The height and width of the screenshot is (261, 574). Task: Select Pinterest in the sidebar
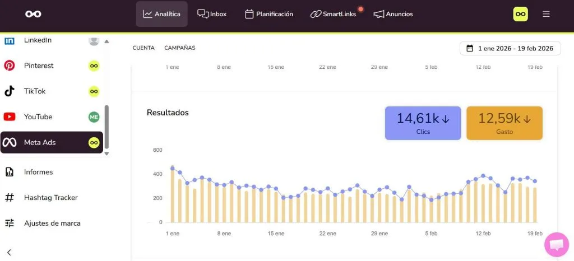click(x=52, y=66)
